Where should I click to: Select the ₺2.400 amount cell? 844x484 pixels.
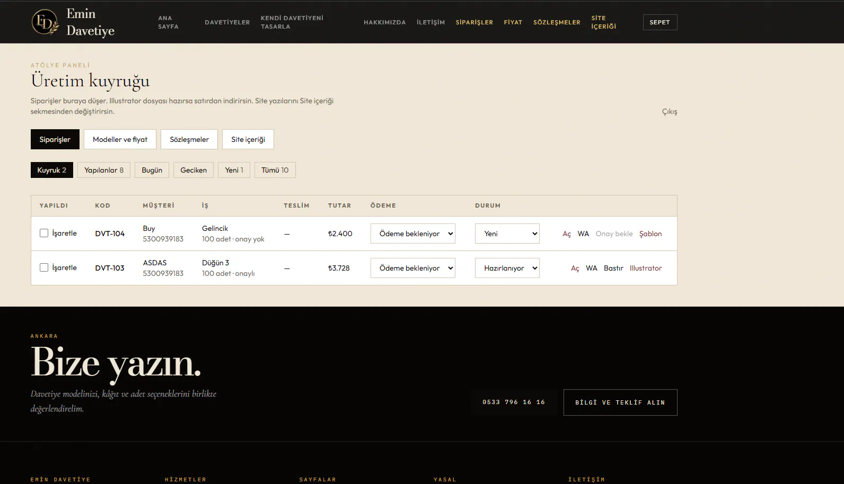[340, 234]
